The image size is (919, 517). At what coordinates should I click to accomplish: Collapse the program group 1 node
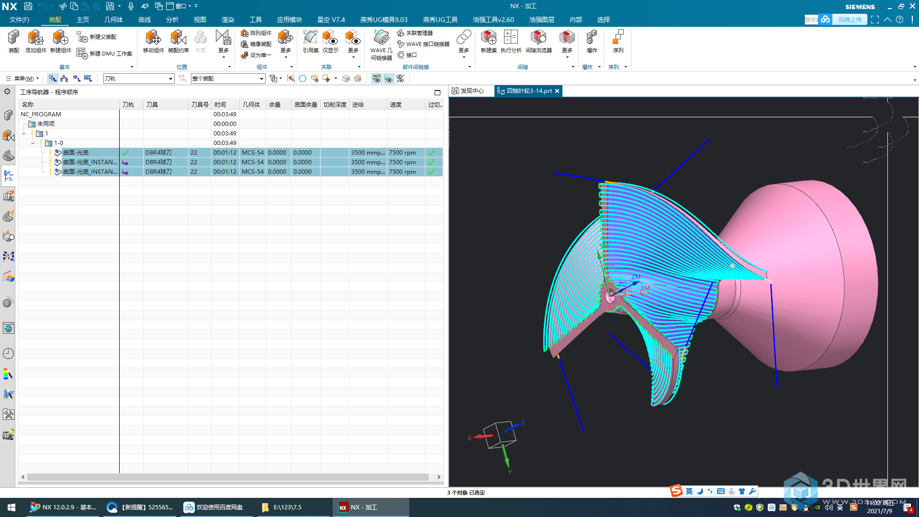point(23,134)
